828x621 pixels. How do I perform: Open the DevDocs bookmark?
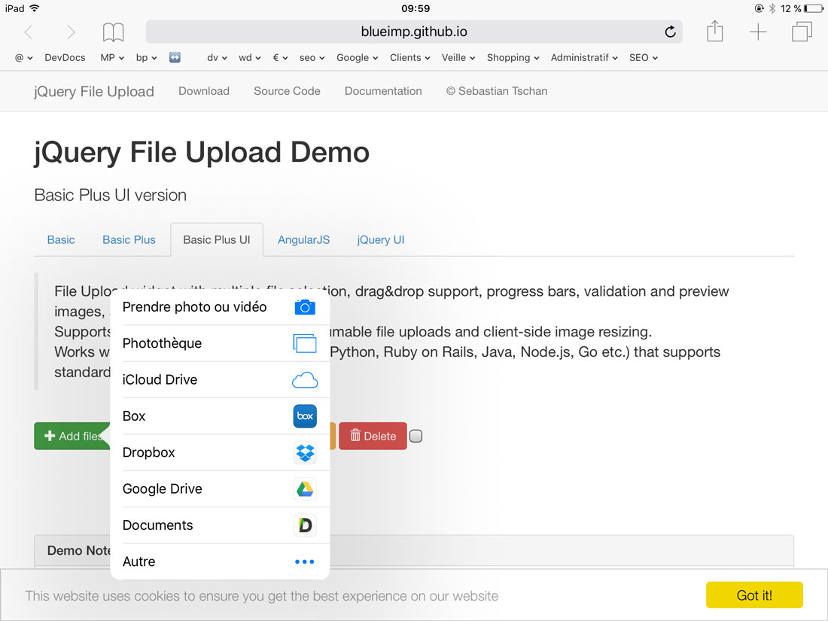pyautogui.click(x=65, y=57)
